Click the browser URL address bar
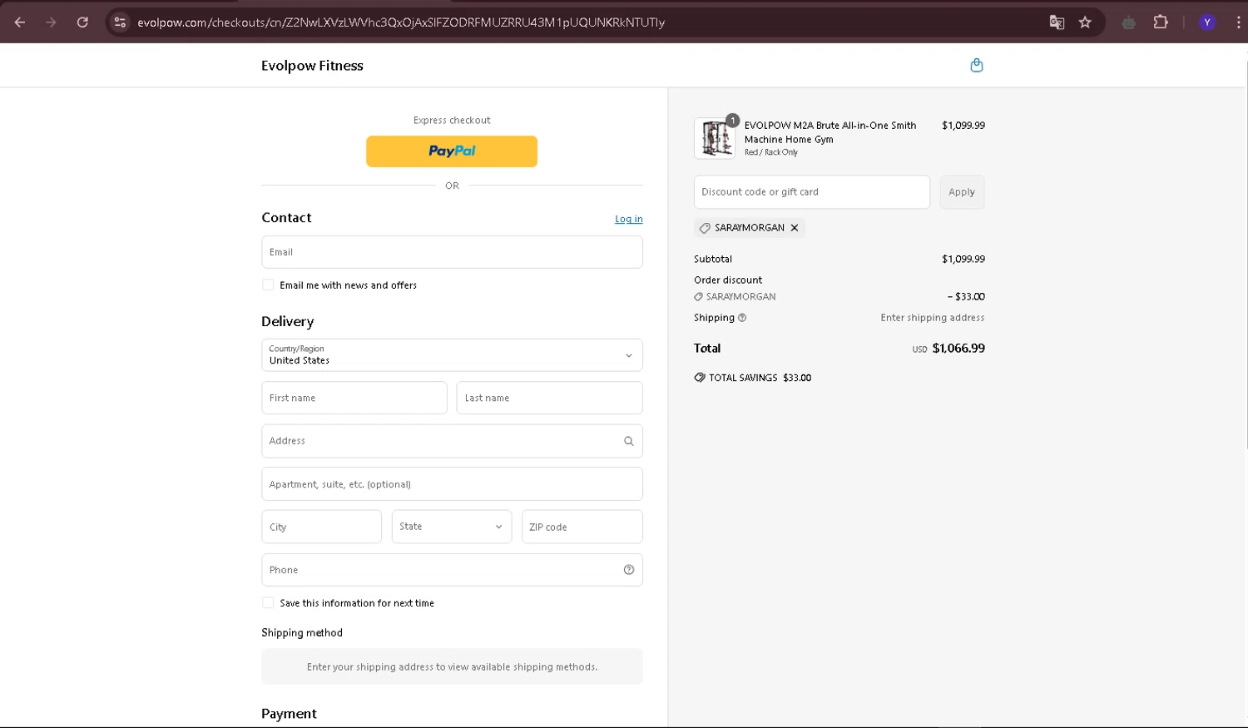The image size is (1248, 728). (x=582, y=22)
